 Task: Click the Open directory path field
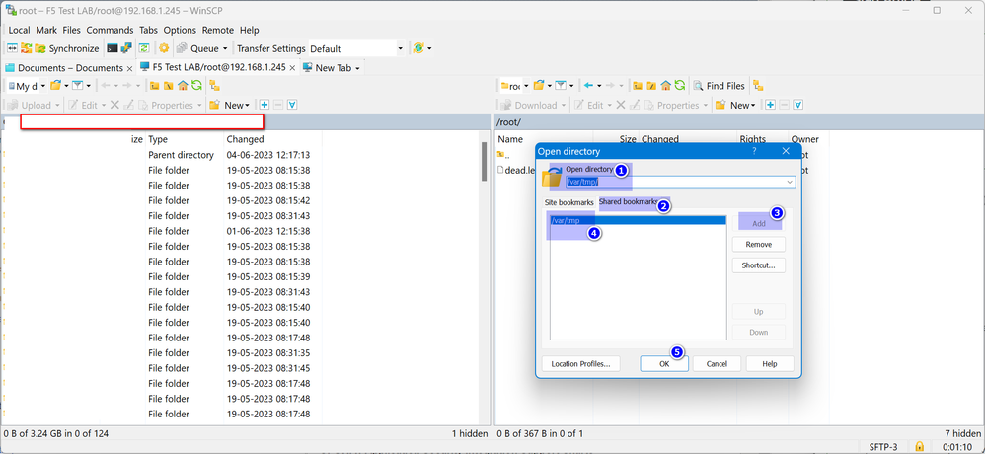671,182
